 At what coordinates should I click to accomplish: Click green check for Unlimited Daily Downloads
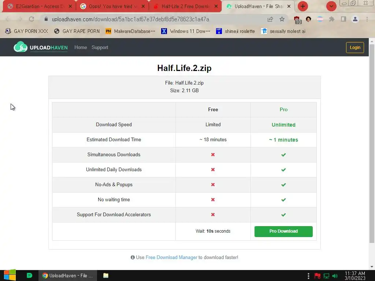point(283,170)
